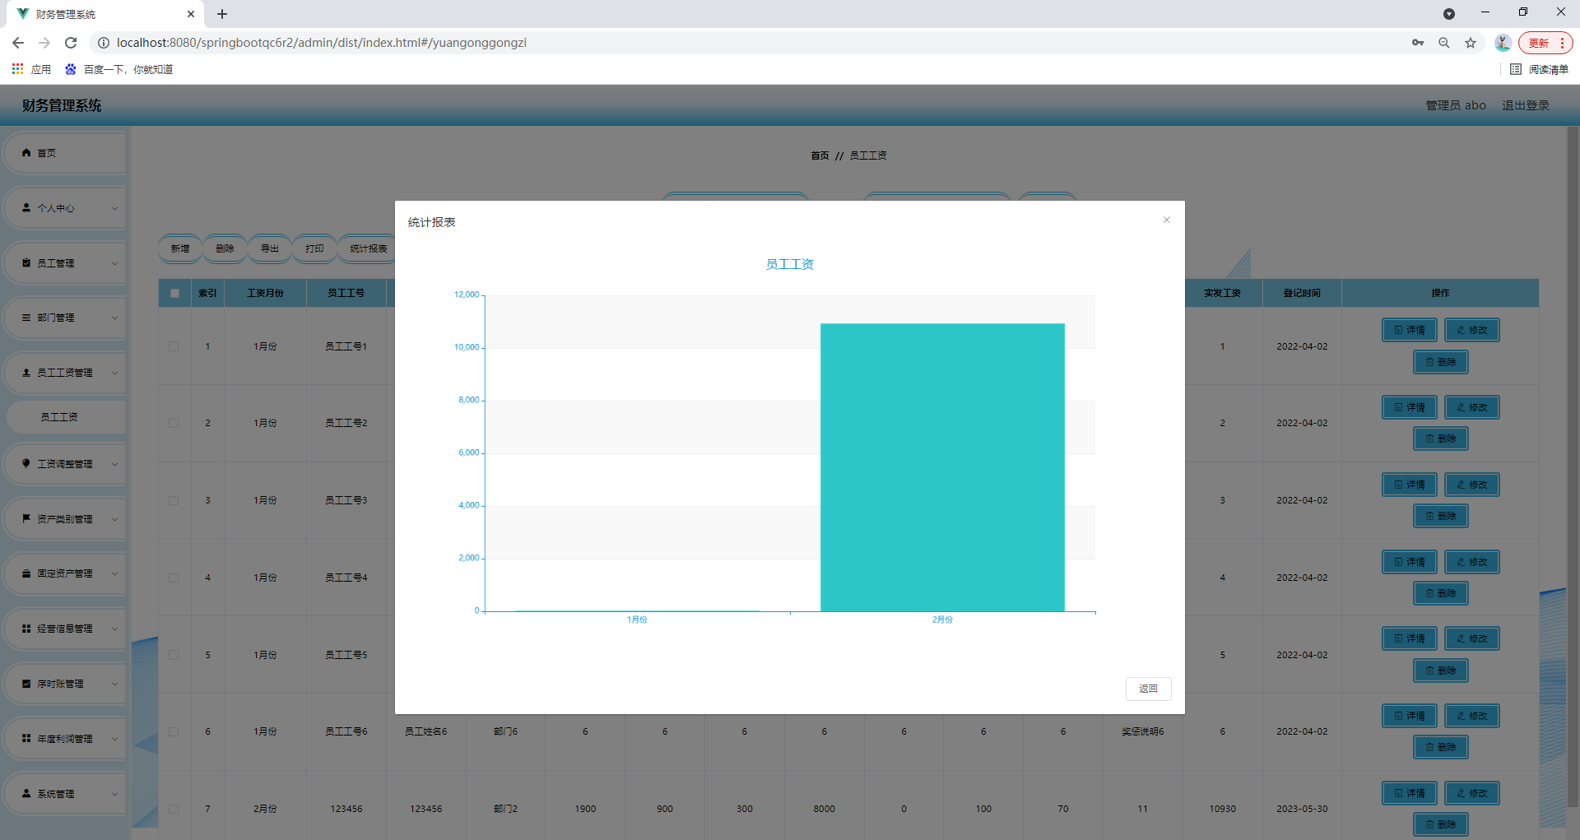Open the Chrome profile avatar icon
The height and width of the screenshot is (840, 1580).
[x=1503, y=43]
